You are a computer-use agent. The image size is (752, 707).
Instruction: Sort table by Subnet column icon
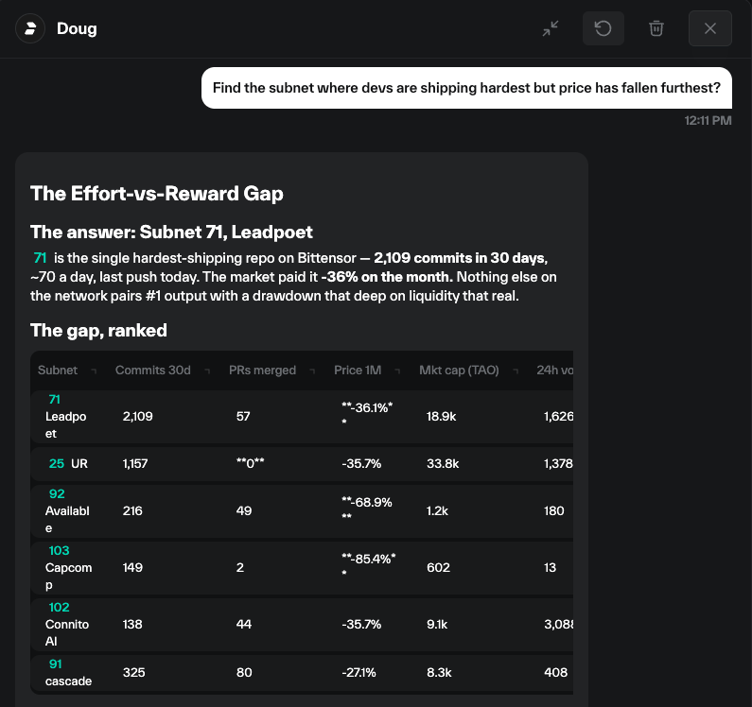(94, 371)
